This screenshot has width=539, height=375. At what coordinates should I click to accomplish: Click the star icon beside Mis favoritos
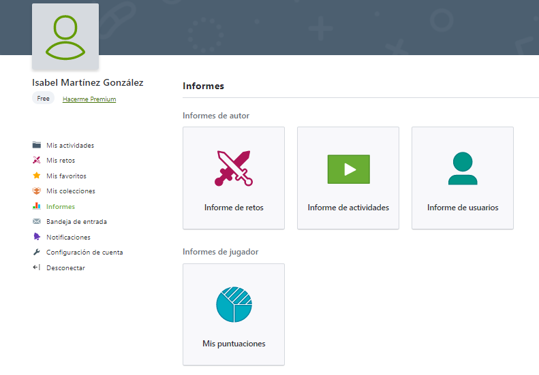pyautogui.click(x=37, y=176)
